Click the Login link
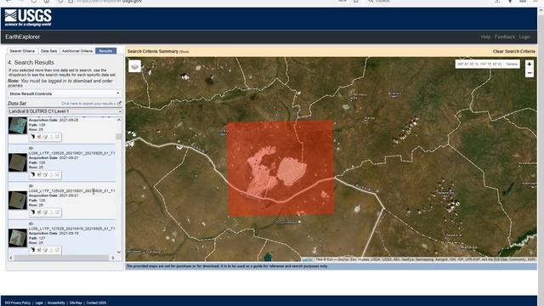 click(524, 37)
